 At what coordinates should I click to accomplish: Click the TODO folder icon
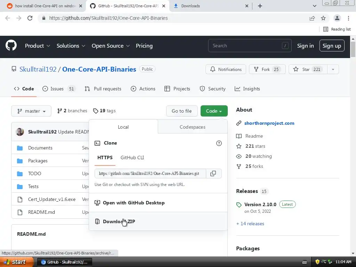20,174
